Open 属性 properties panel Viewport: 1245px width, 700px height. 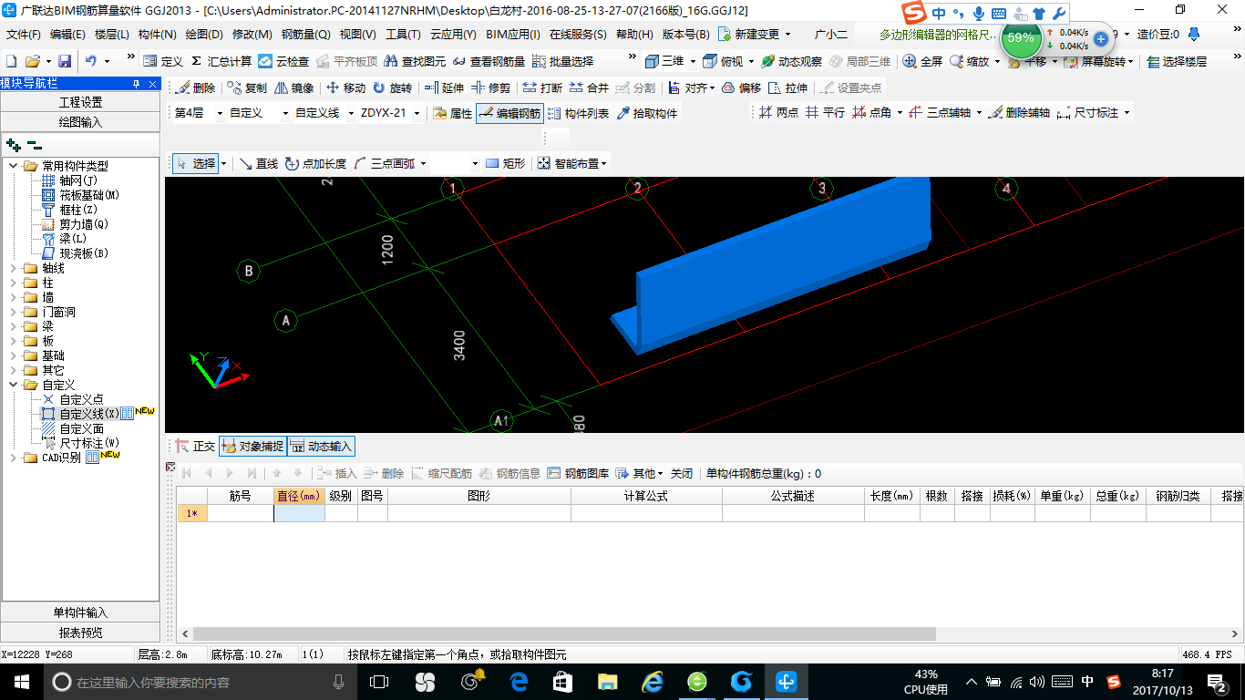pyautogui.click(x=452, y=114)
